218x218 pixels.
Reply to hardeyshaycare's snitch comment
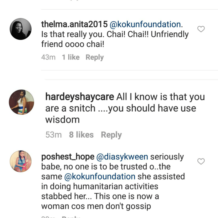point(111,135)
